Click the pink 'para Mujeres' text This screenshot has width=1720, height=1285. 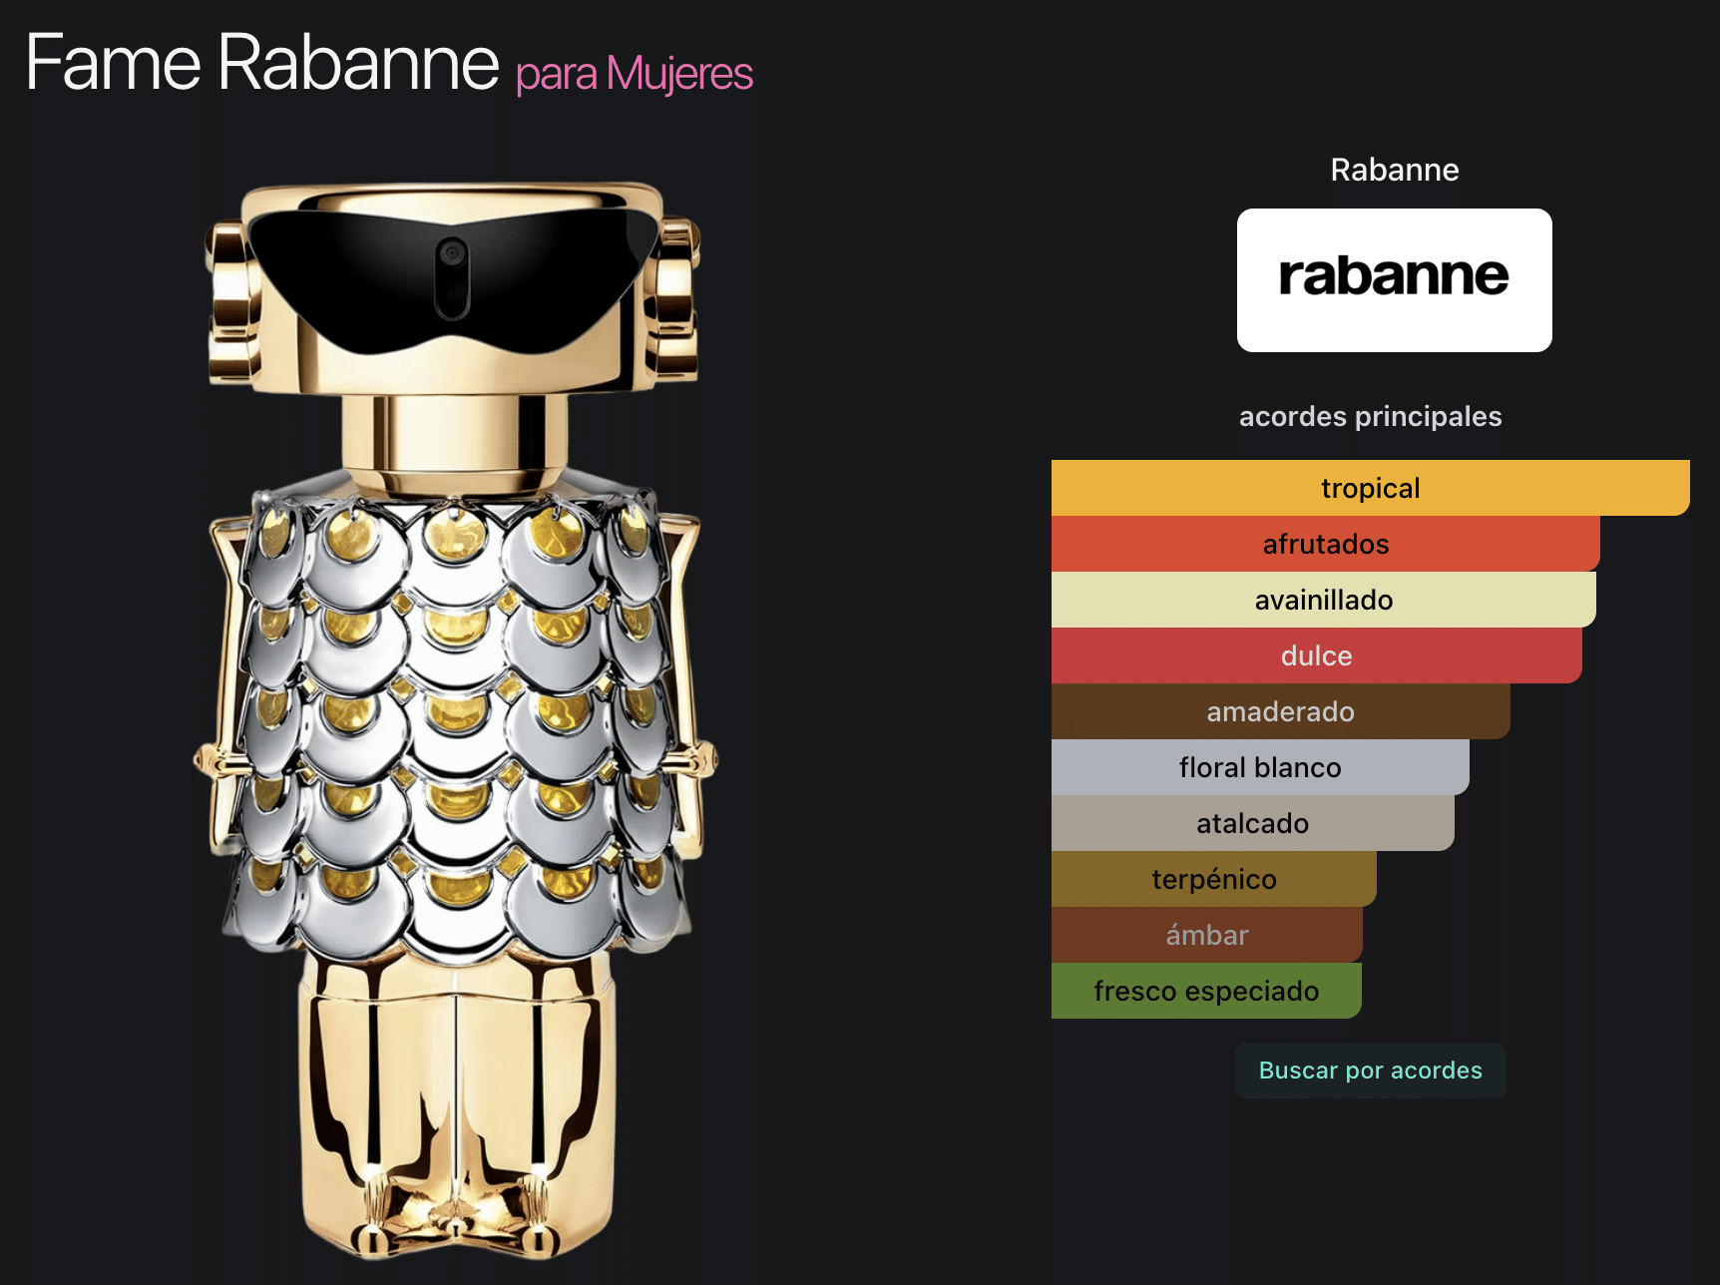point(635,74)
